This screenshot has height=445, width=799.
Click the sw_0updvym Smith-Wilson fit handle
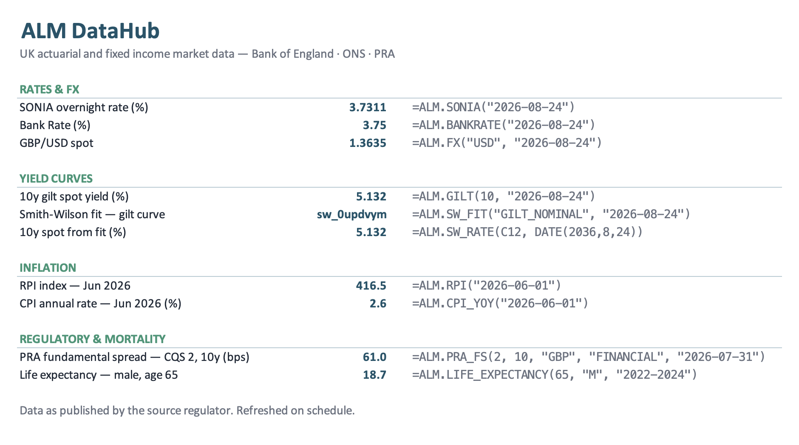pos(352,214)
